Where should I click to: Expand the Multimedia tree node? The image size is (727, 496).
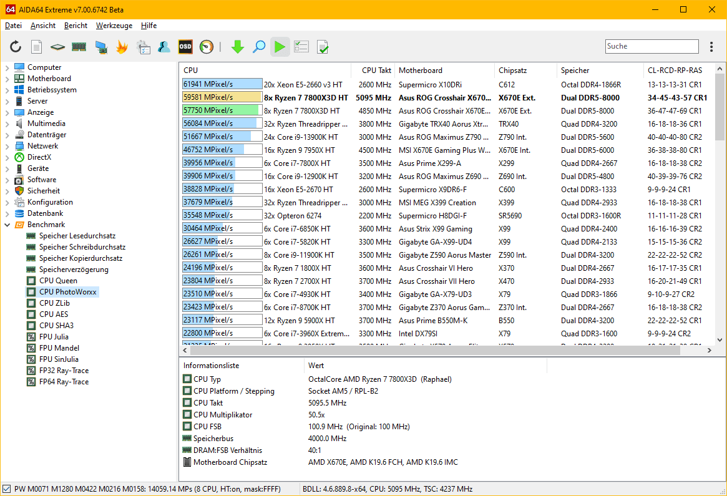[7, 124]
